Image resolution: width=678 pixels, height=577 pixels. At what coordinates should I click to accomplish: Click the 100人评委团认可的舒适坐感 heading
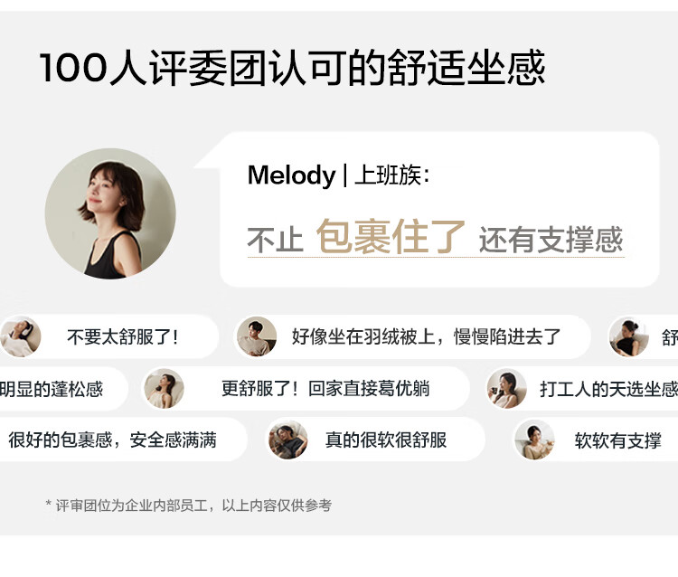coord(292,68)
